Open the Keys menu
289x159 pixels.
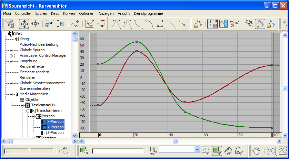pyautogui.click(x=55, y=13)
